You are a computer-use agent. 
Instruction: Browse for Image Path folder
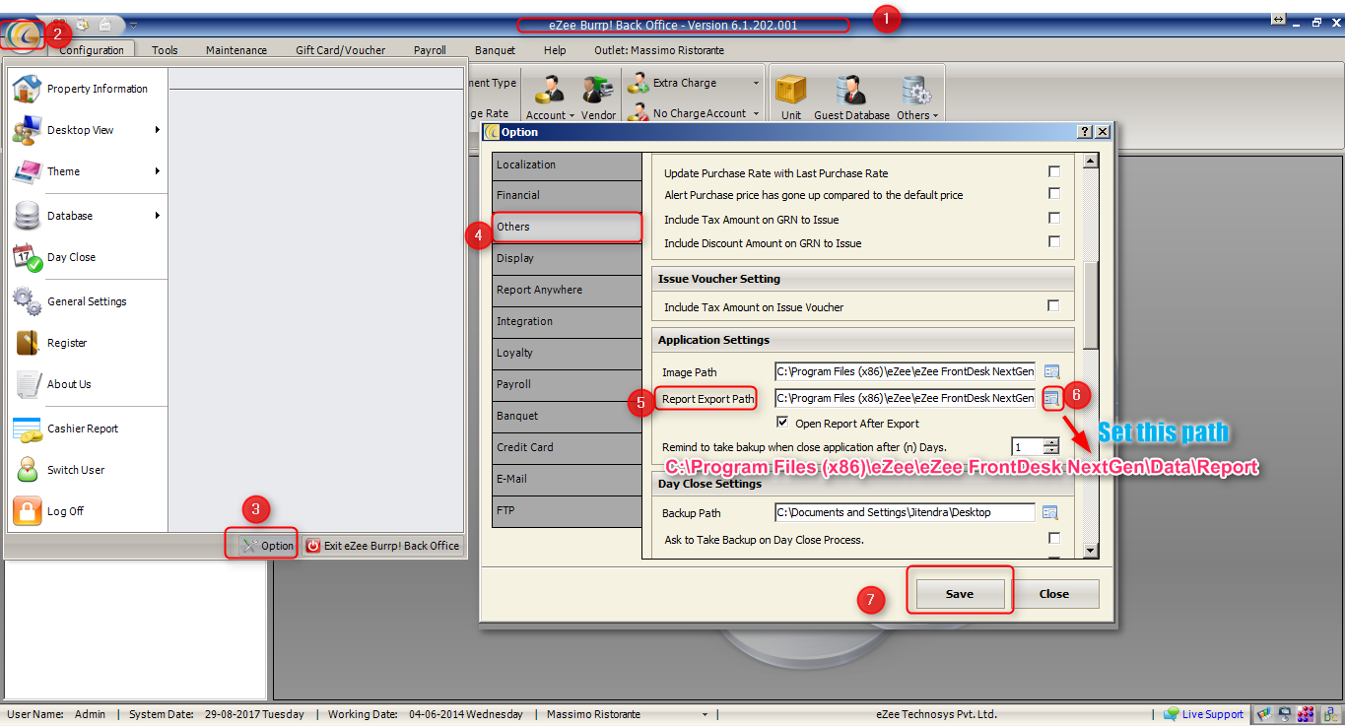tap(1051, 371)
